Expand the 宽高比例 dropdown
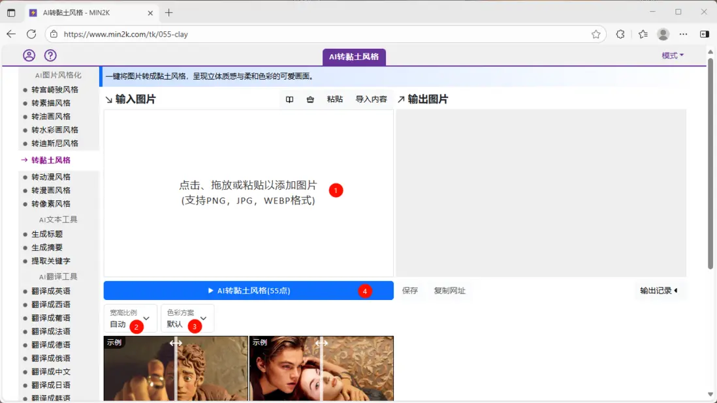 click(131, 319)
